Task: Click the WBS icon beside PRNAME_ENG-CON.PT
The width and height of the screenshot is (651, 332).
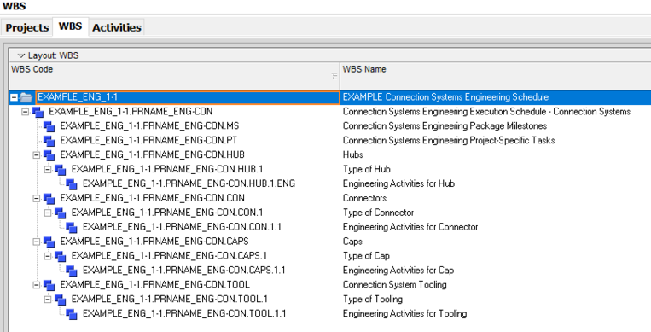Action: pos(49,141)
